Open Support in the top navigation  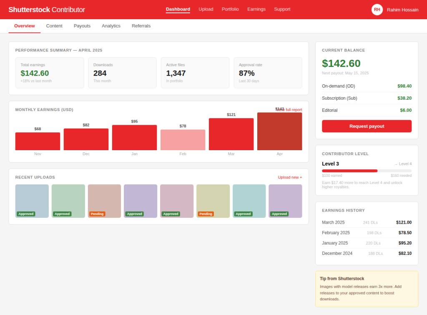click(x=282, y=9)
